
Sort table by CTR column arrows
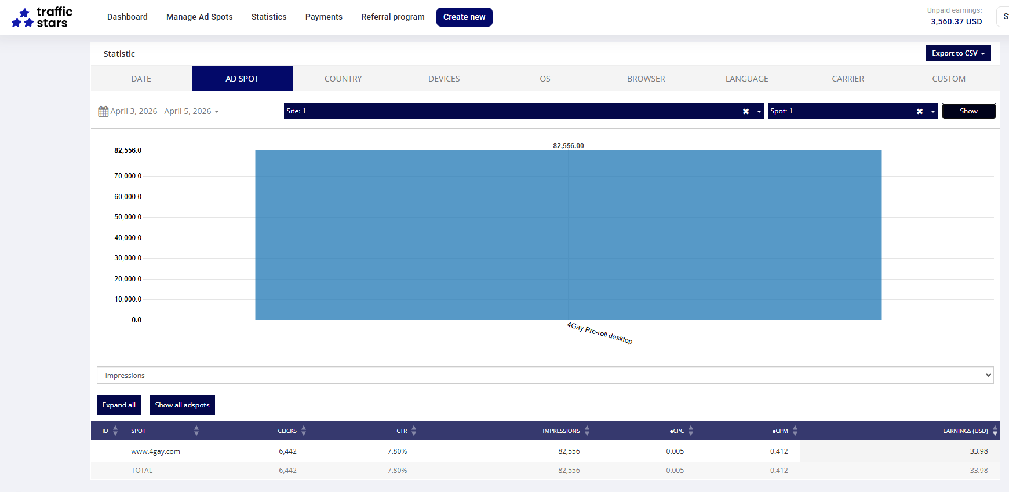point(414,431)
